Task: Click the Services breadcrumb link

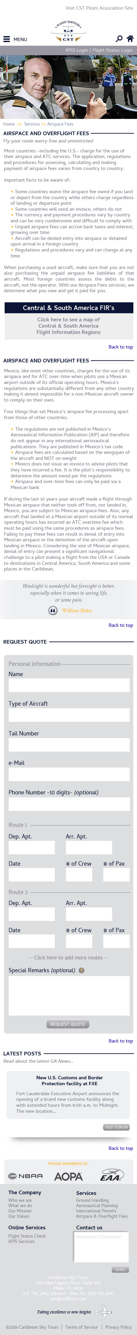Action: click(x=31, y=124)
